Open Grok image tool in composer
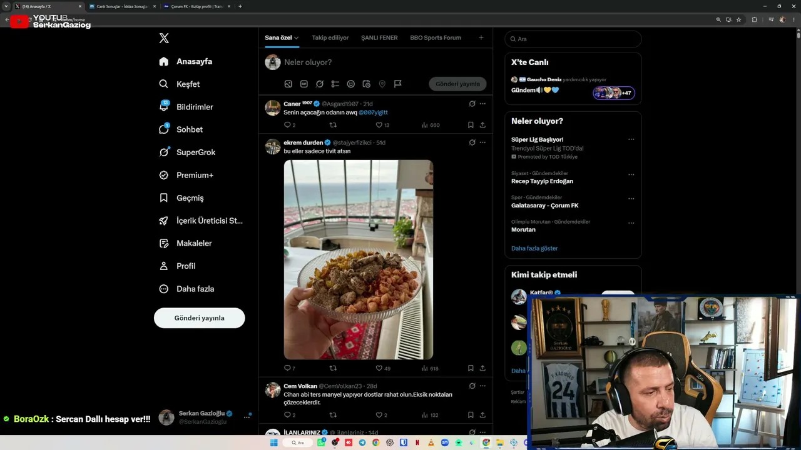This screenshot has height=450, width=801. coord(320,84)
